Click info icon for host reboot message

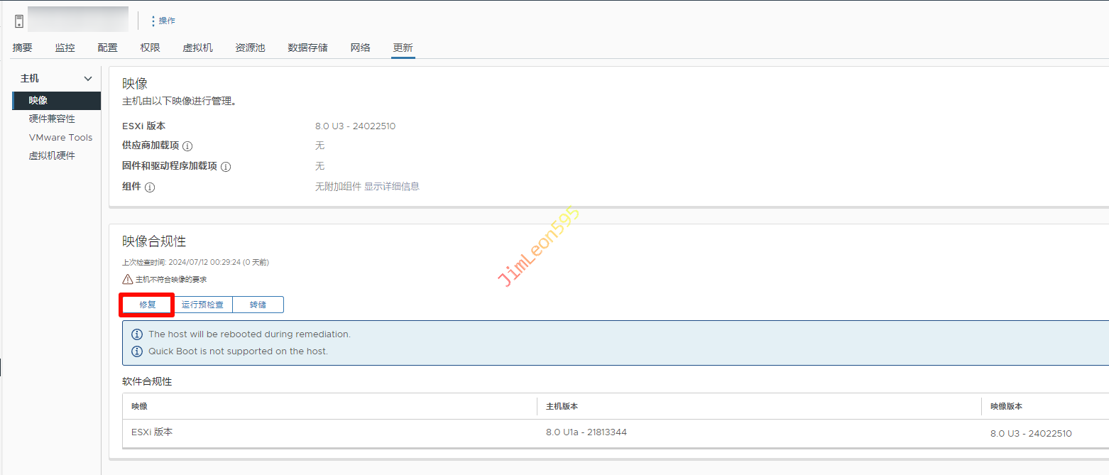[x=137, y=334]
